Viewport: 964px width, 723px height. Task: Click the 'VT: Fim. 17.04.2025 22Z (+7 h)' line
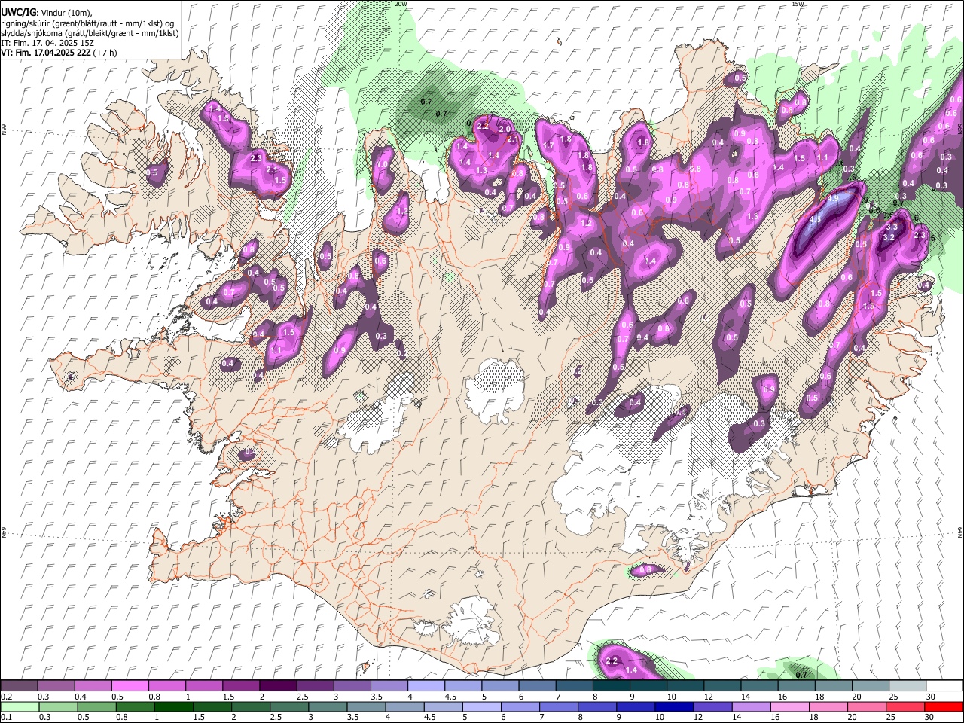pyautogui.click(x=59, y=53)
